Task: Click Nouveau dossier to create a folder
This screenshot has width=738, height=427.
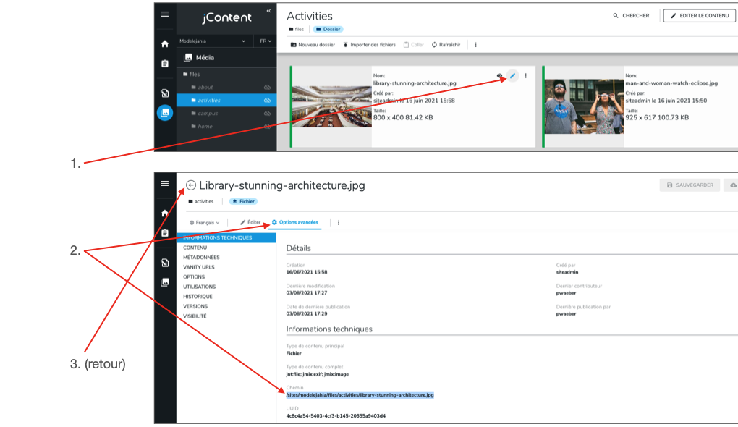Action: [313, 45]
